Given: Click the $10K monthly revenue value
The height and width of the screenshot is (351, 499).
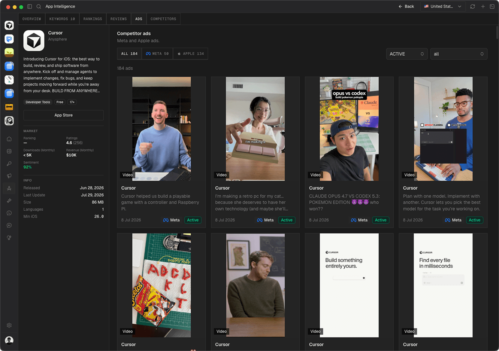Looking at the screenshot, I should click(71, 155).
